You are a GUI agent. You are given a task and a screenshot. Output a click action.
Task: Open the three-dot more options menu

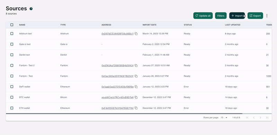(x=267, y=16)
